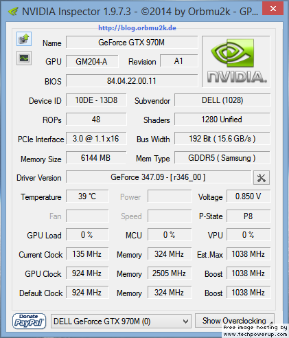Viewport: 289px width, 338px height.
Task: Click the Est.Max label
Action: (x=210, y=255)
